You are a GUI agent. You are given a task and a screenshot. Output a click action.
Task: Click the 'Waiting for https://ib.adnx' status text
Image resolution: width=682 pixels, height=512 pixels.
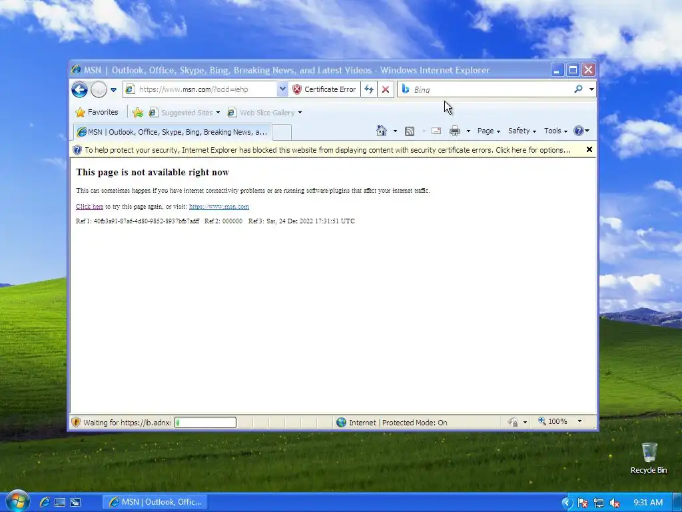tap(127, 422)
